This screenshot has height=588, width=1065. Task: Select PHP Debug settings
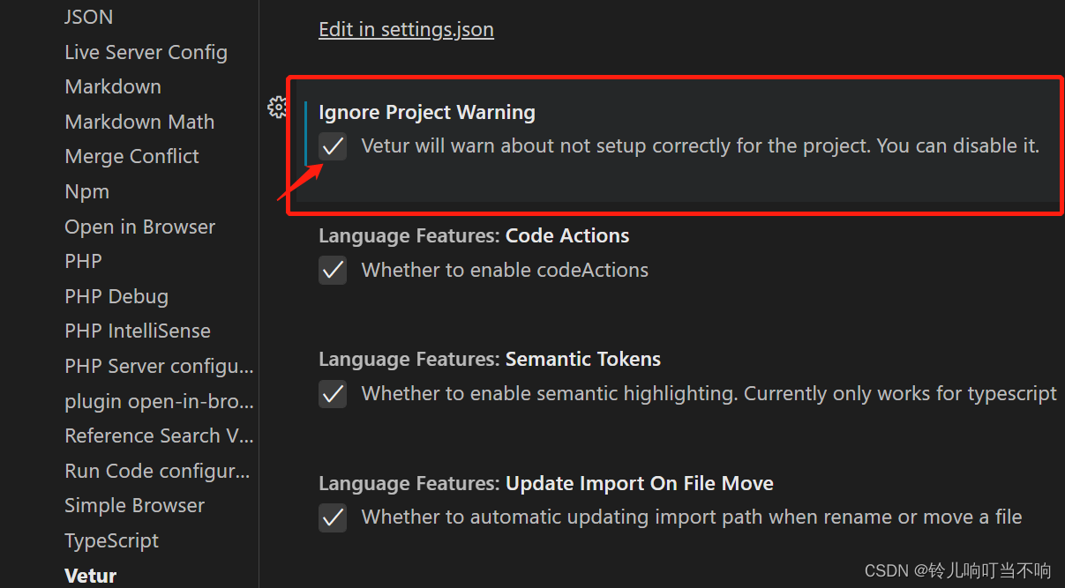(116, 296)
